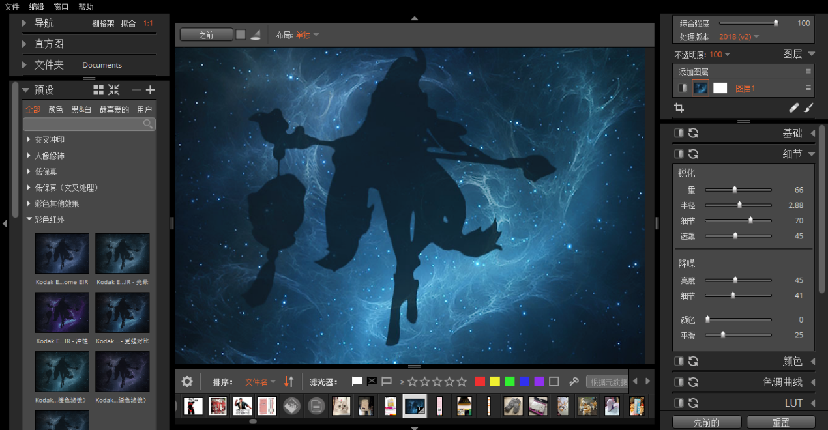
Task: Reset the 细节 panel with refresh icon
Action: click(x=693, y=154)
